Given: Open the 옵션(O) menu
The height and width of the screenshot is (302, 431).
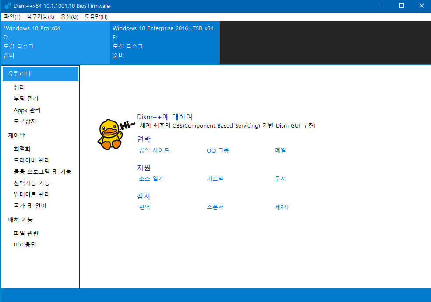Looking at the screenshot, I should (69, 17).
